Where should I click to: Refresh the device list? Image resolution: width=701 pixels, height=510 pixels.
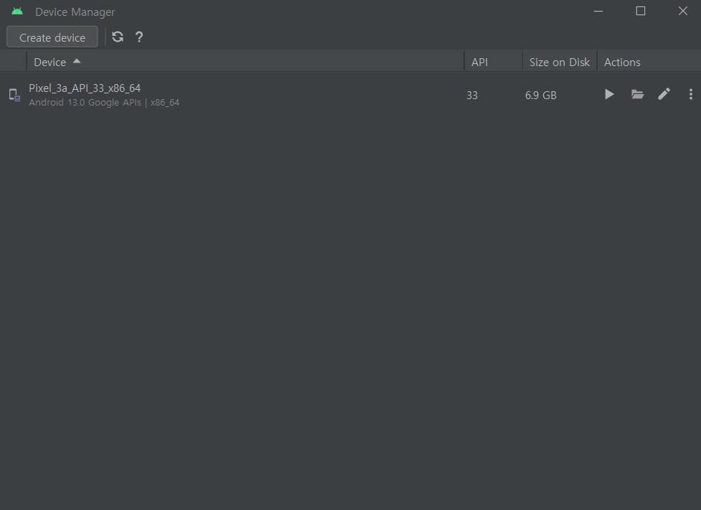click(x=118, y=37)
